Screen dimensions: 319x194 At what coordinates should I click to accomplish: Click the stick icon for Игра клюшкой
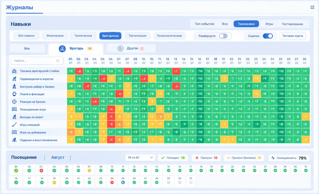pyautogui.click(x=14, y=125)
